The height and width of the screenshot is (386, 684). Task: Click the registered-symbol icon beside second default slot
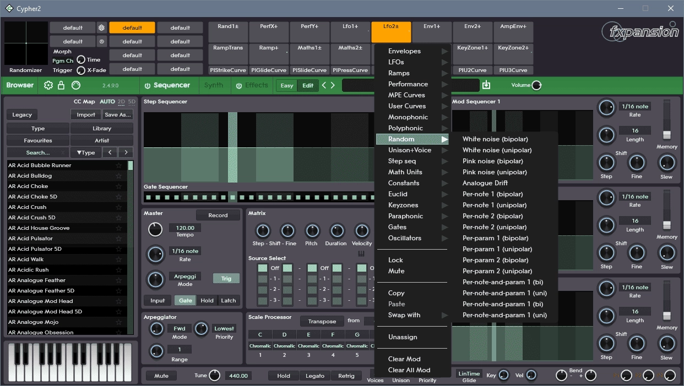pos(101,41)
